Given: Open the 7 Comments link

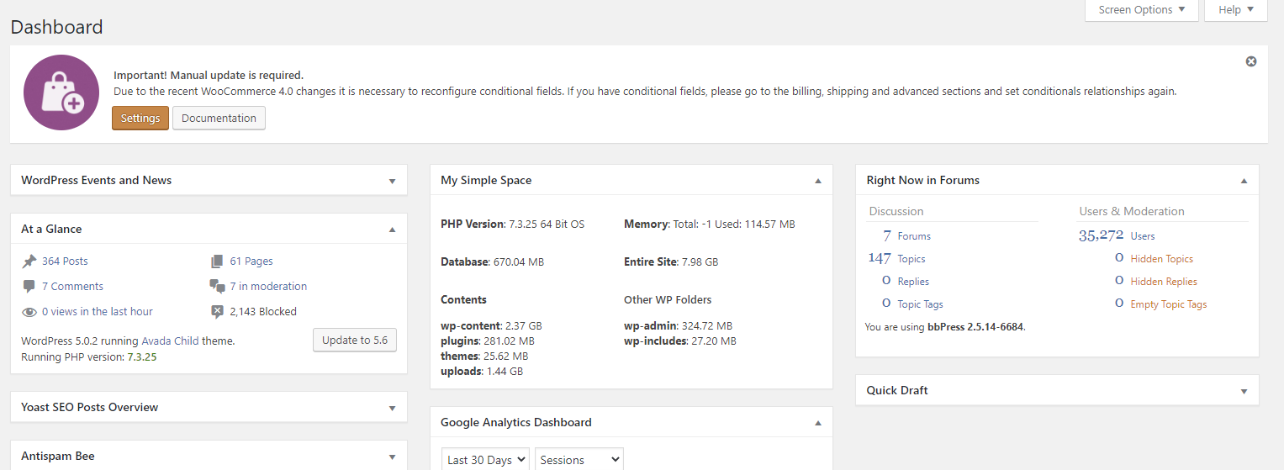Looking at the screenshot, I should click(x=72, y=287).
